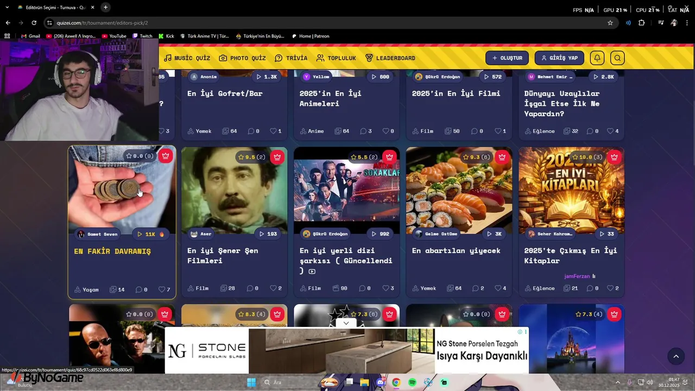The height and width of the screenshot is (391, 695).
Task: Open the En iyi Şener Şen Filmleri title
Action: coord(223,256)
